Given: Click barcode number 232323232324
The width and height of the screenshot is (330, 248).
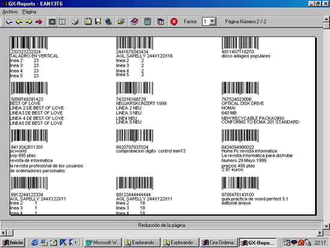Looking at the screenshot, I should pos(26,52).
